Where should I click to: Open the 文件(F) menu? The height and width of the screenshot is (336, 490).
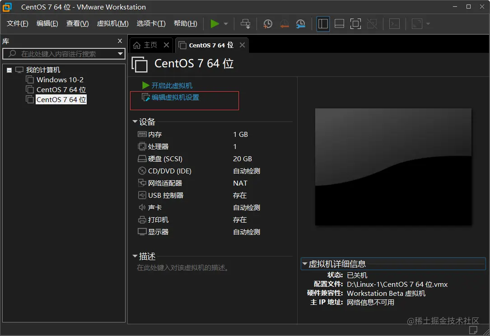point(18,23)
